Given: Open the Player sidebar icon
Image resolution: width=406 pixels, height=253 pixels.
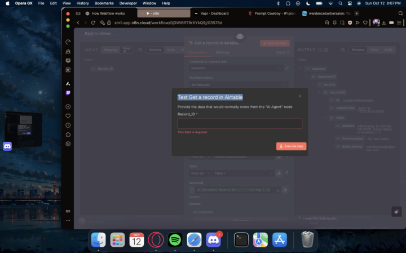Looking at the screenshot, I should [x=68, y=107].
